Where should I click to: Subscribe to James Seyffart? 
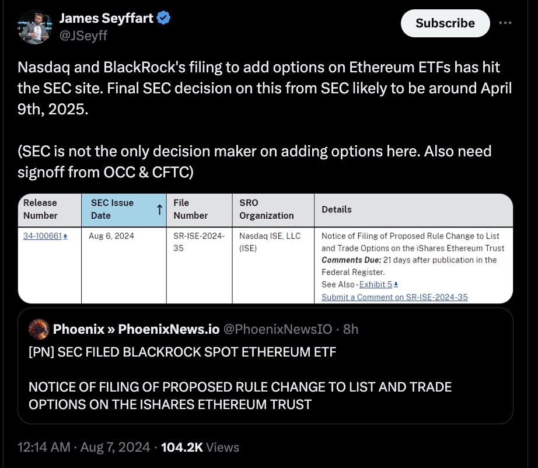[x=445, y=23]
